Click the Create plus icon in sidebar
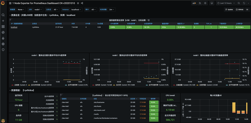Viewport: 251px width, 123px height. (x=3, y=21)
